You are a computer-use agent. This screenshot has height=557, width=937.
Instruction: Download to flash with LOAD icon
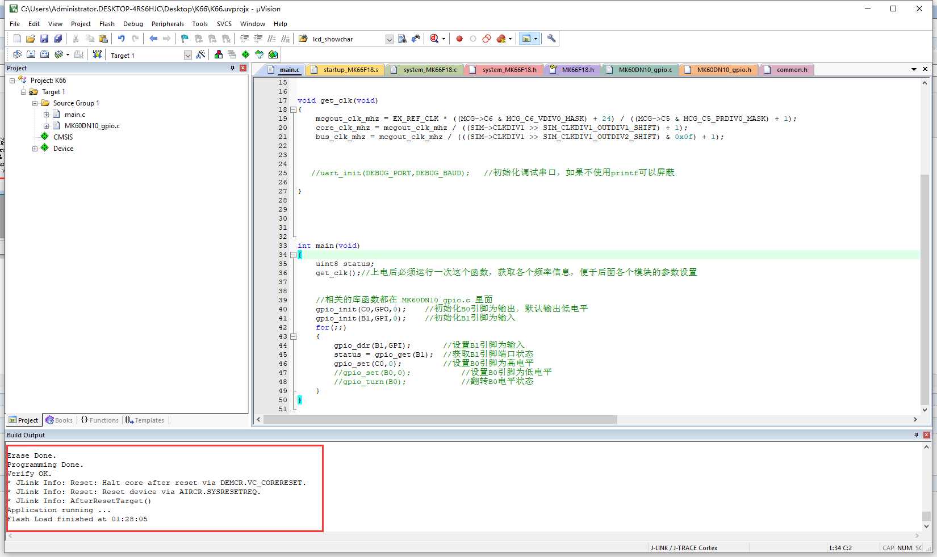97,54
